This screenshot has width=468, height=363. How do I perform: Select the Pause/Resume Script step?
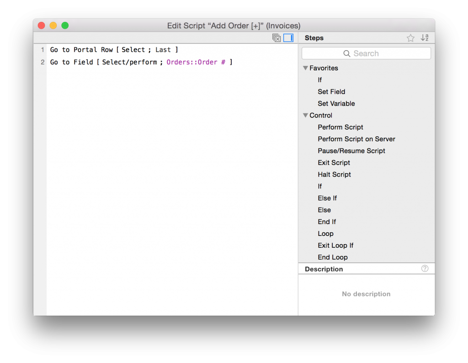[x=351, y=150]
